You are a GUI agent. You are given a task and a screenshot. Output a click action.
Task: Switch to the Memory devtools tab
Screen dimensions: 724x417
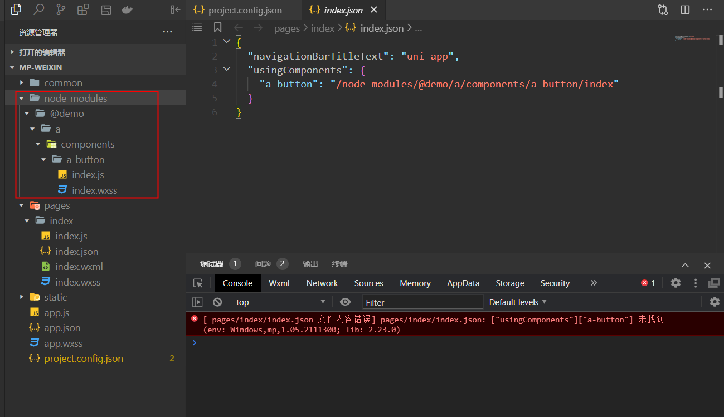[415, 283]
